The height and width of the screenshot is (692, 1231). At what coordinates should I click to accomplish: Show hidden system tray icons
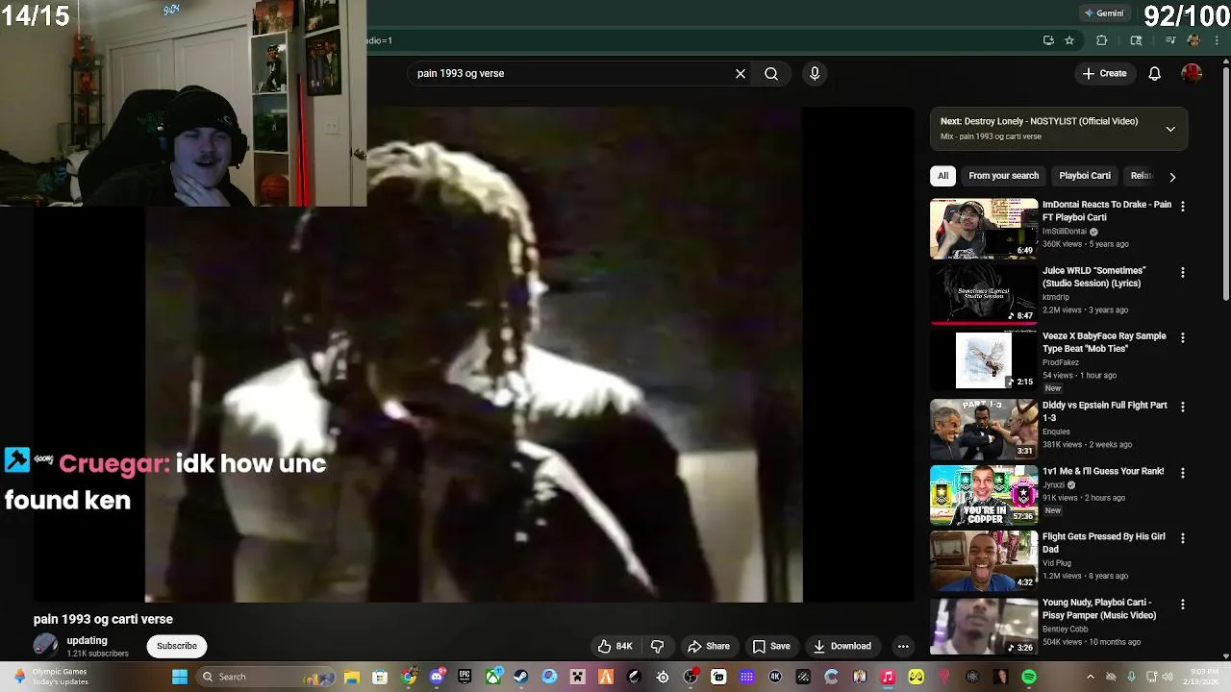(1090, 677)
